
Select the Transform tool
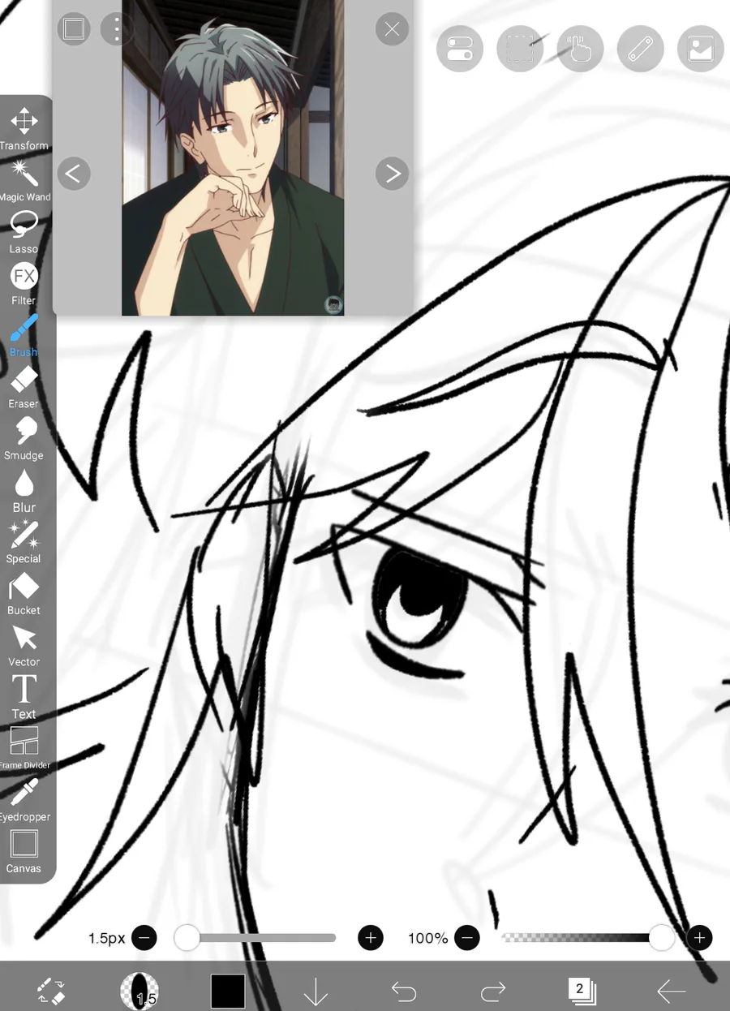(24, 128)
